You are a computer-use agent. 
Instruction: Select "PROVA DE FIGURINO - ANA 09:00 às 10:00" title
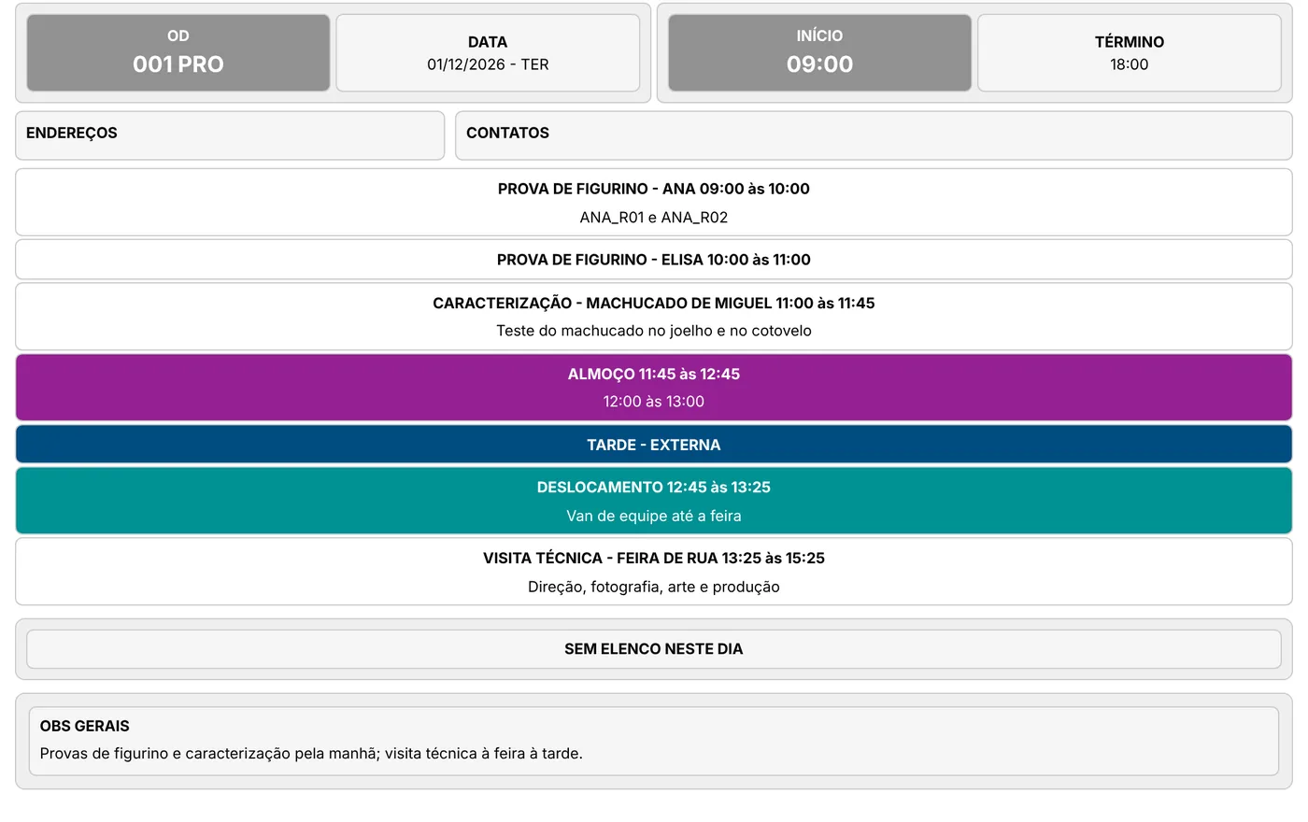[x=654, y=189]
